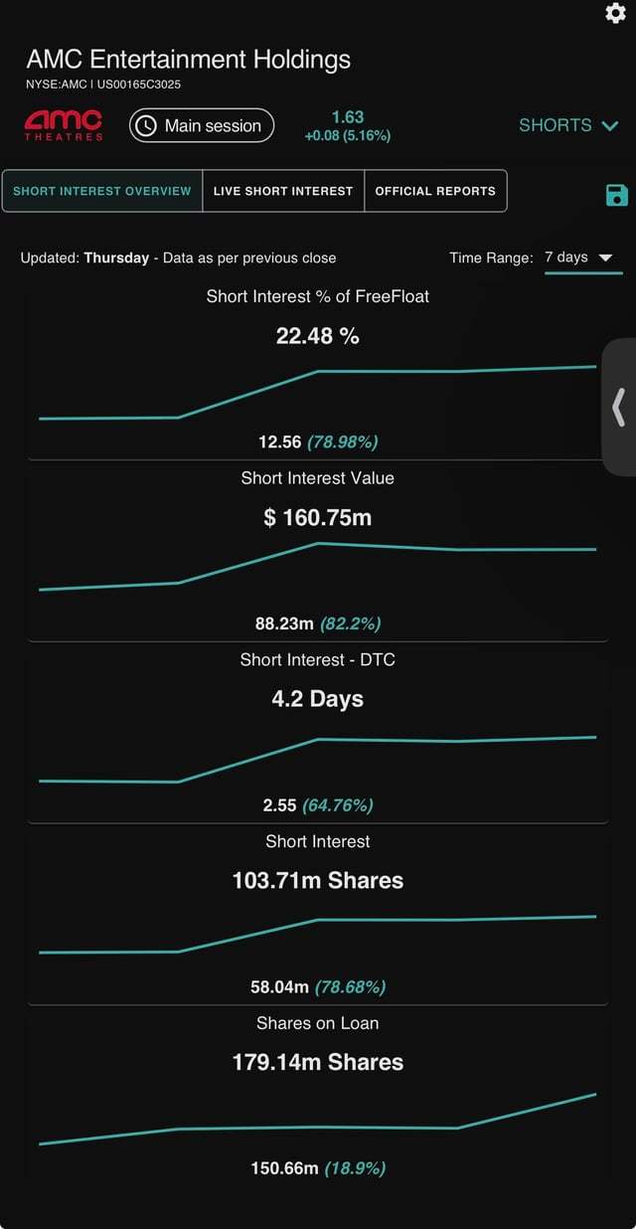636x1229 pixels.
Task: Click the 103.71m Shares Short Interest chart
Action: [318, 935]
